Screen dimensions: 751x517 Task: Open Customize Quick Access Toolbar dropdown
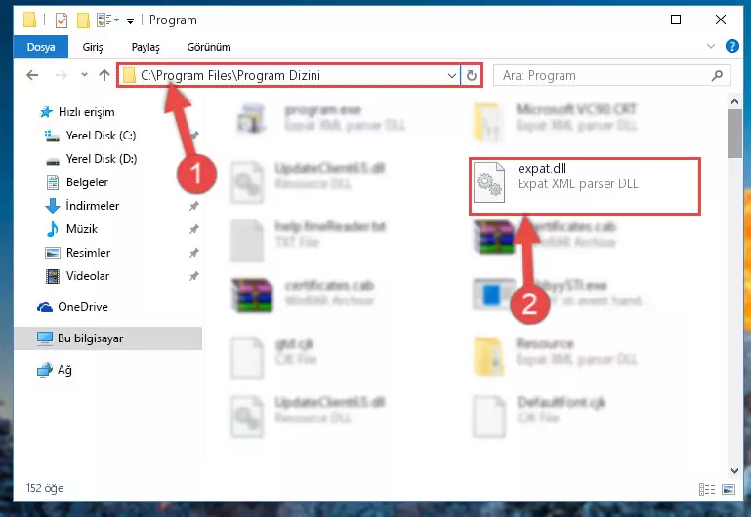pyautogui.click(x=130, y=20)
